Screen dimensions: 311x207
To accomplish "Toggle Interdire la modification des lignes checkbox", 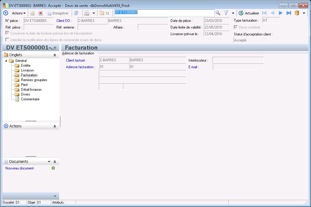I will (8, 40).
